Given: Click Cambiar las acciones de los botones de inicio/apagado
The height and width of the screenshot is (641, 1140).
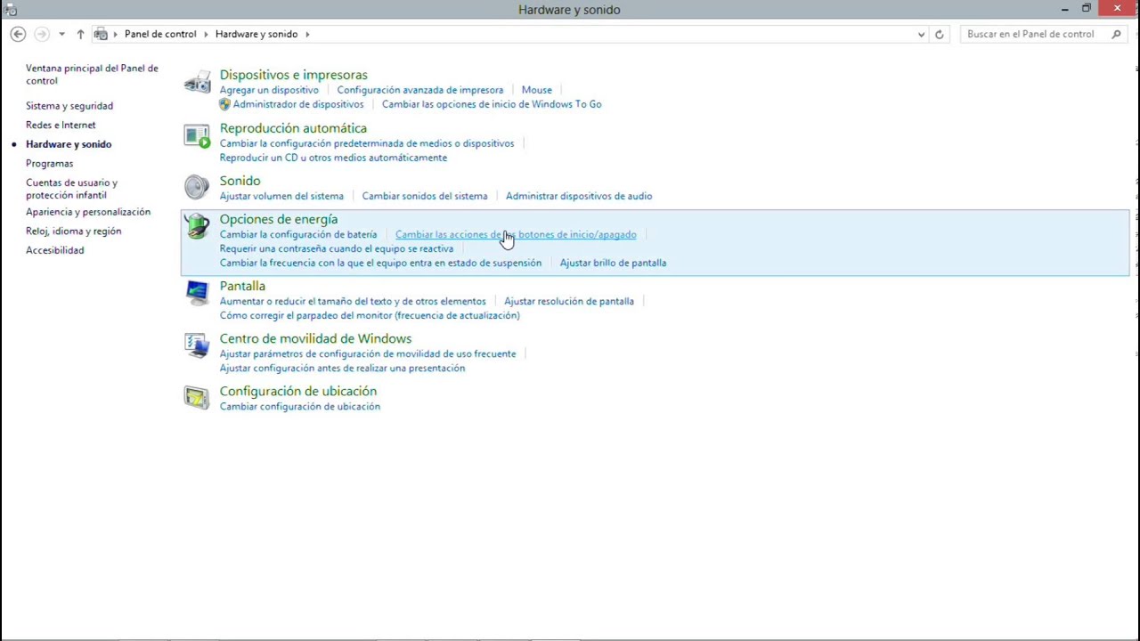Looking at the screenshot, I should [x=516, y=234].
